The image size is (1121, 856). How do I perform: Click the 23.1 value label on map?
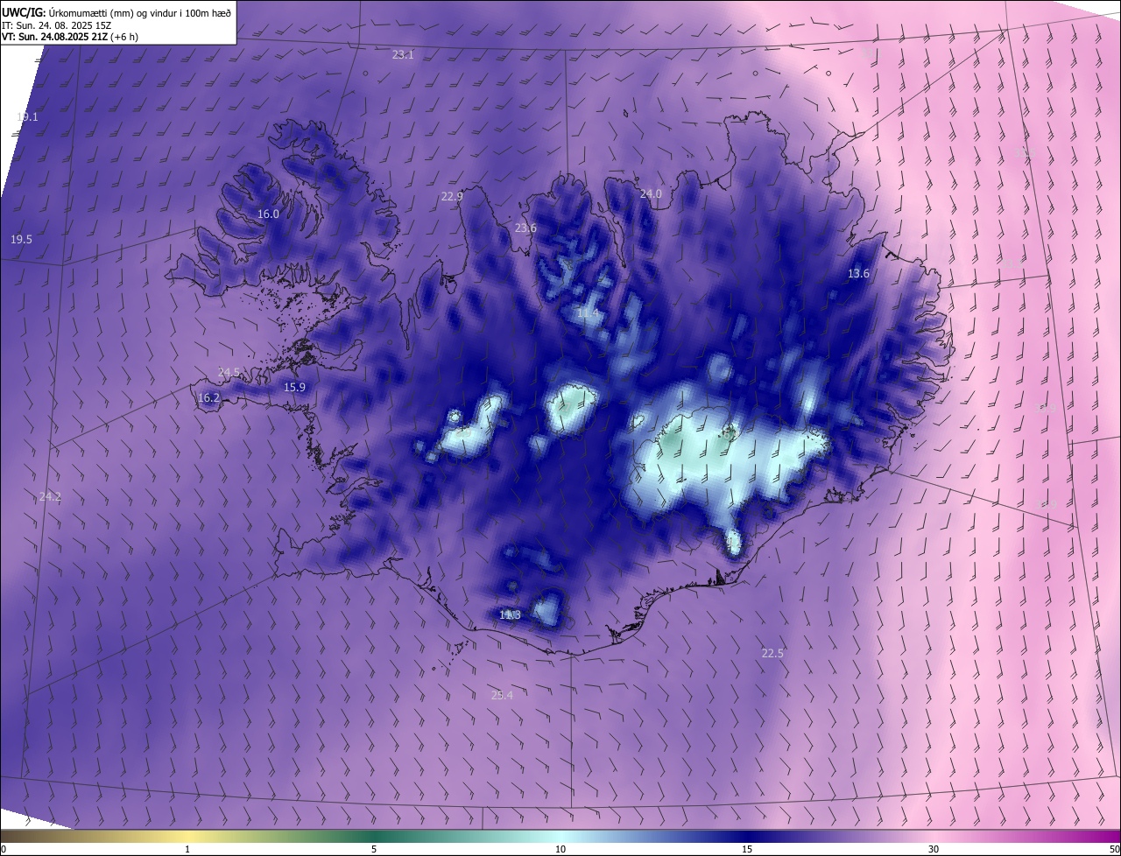click(x=403, y=54)
